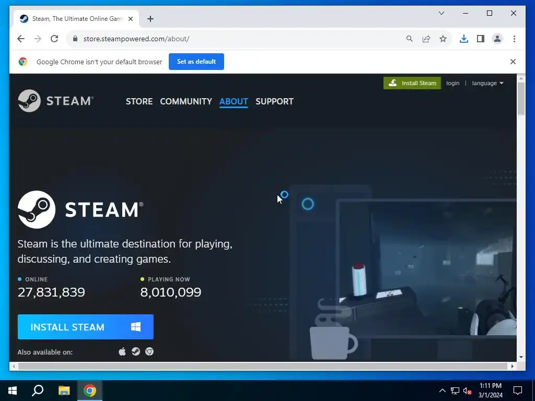
Task: Show hidden system tray icons
Action: (x=442, y=391)
